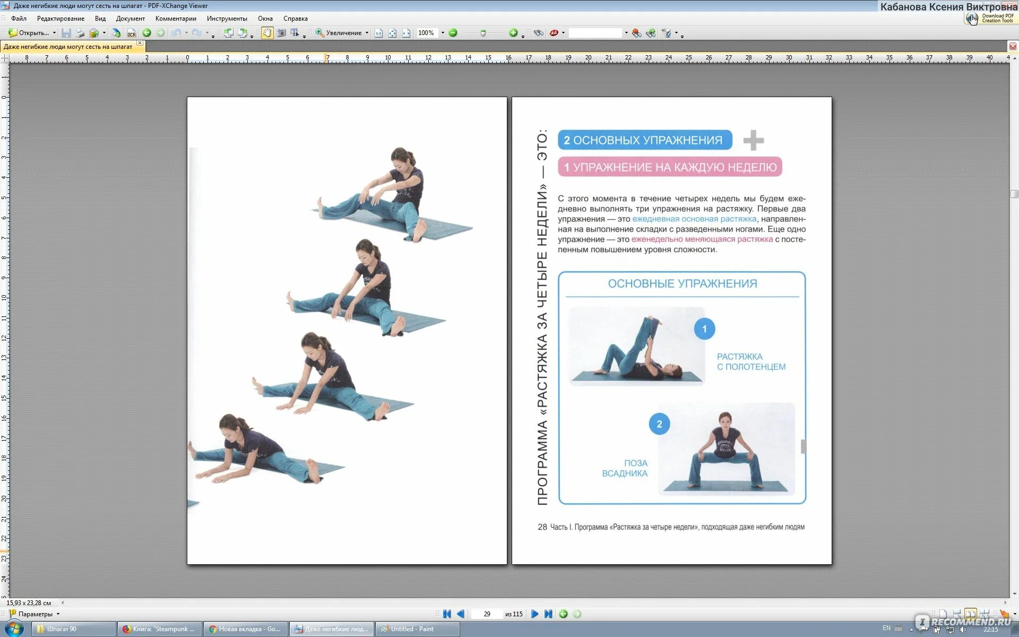This screenshot has height=637, width=1019.
Task: Click the Save document icon
Action: coord(66,33)
